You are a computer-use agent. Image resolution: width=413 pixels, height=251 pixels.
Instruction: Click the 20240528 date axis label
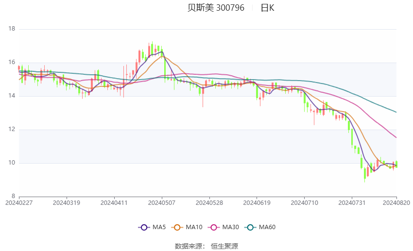(209, 203)
